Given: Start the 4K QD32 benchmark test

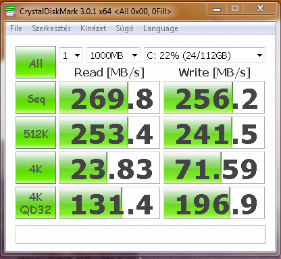Looking at the screenshot, I should [x=36, y=203].
